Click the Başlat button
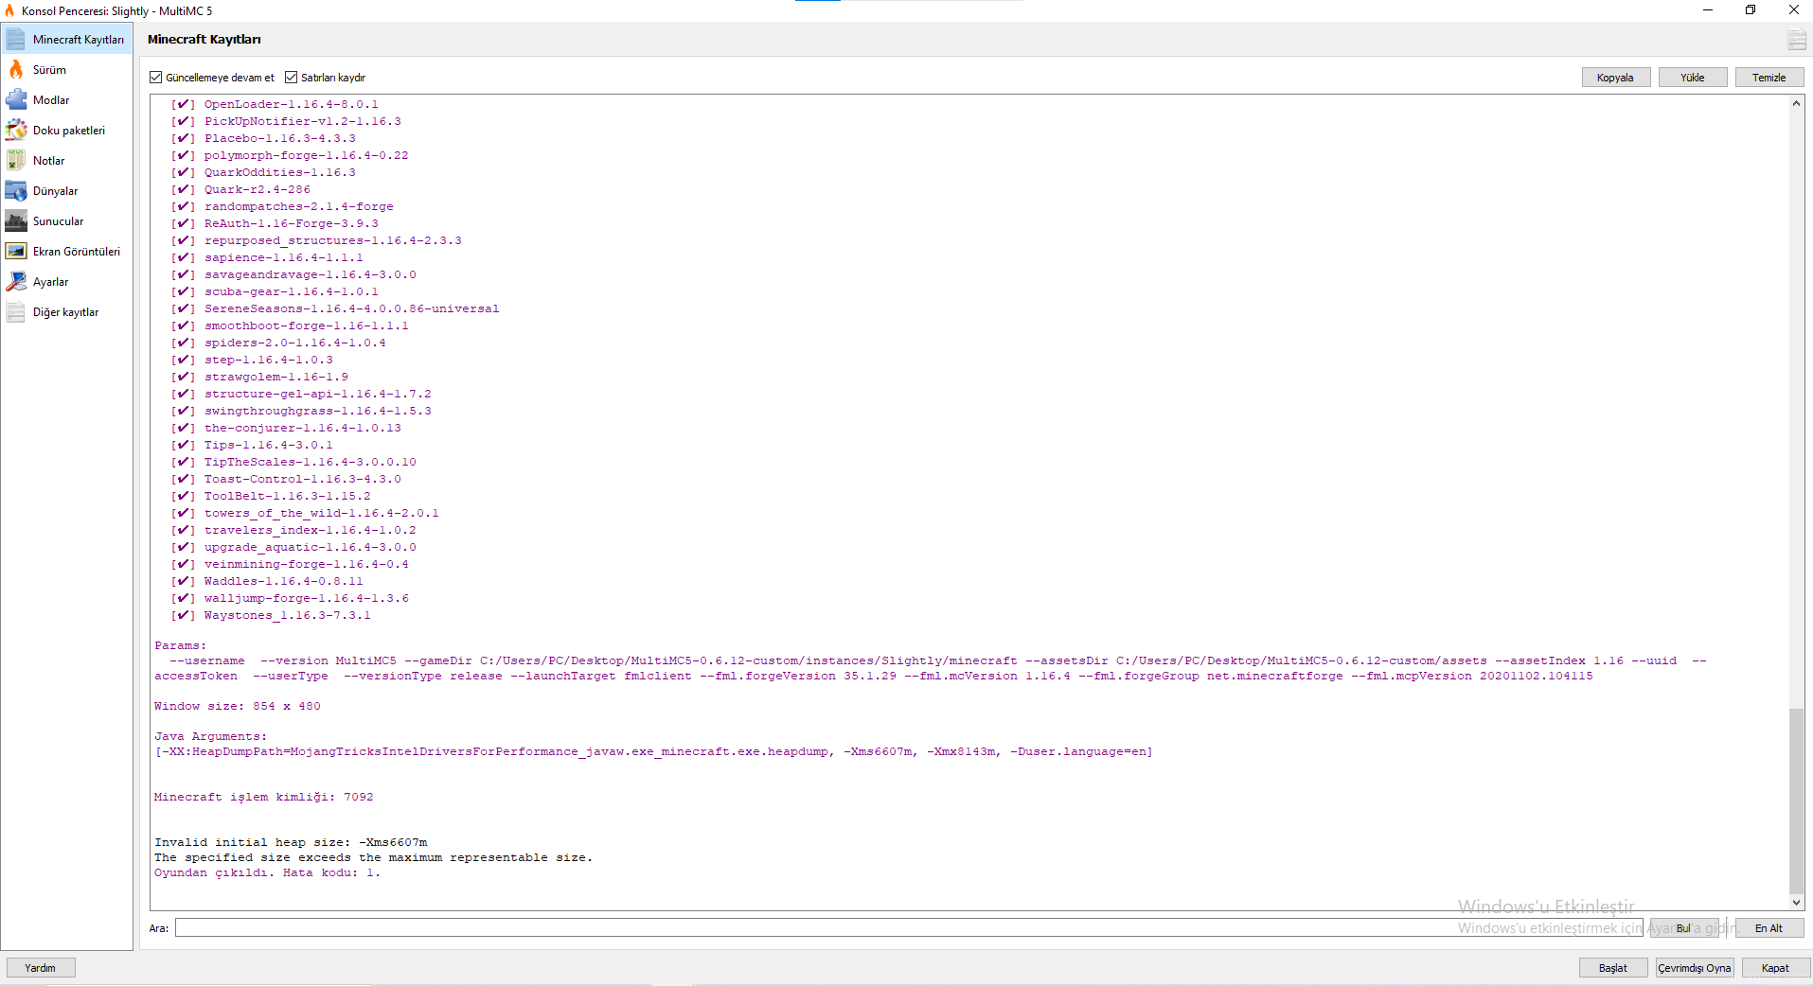 1612,968
